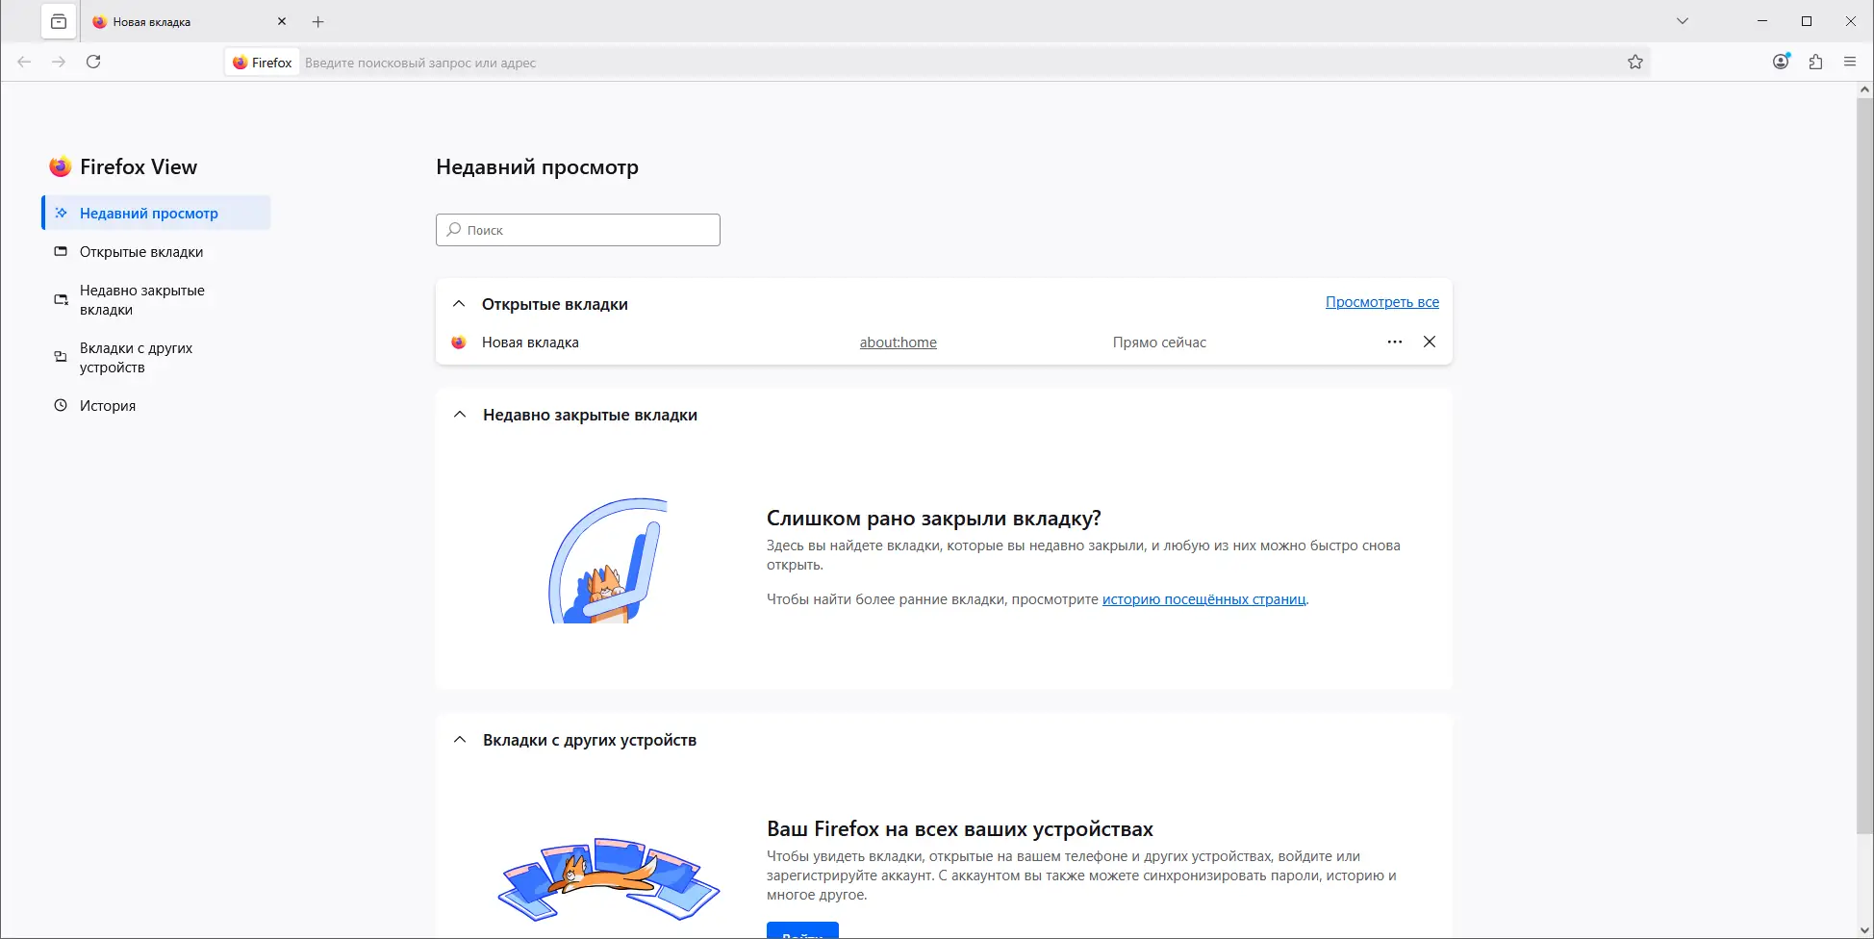Click the Недавний просмотр page heading
This screenshot has width=1874, height=939.
click(537, 166)
